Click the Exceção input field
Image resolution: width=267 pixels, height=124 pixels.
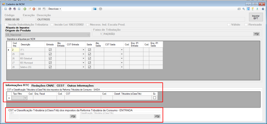[29, 19]
